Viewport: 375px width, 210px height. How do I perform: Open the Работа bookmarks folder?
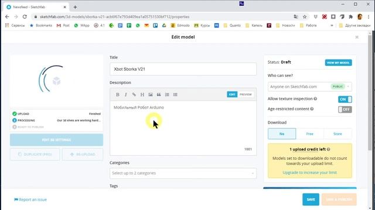tap(308, 25)
